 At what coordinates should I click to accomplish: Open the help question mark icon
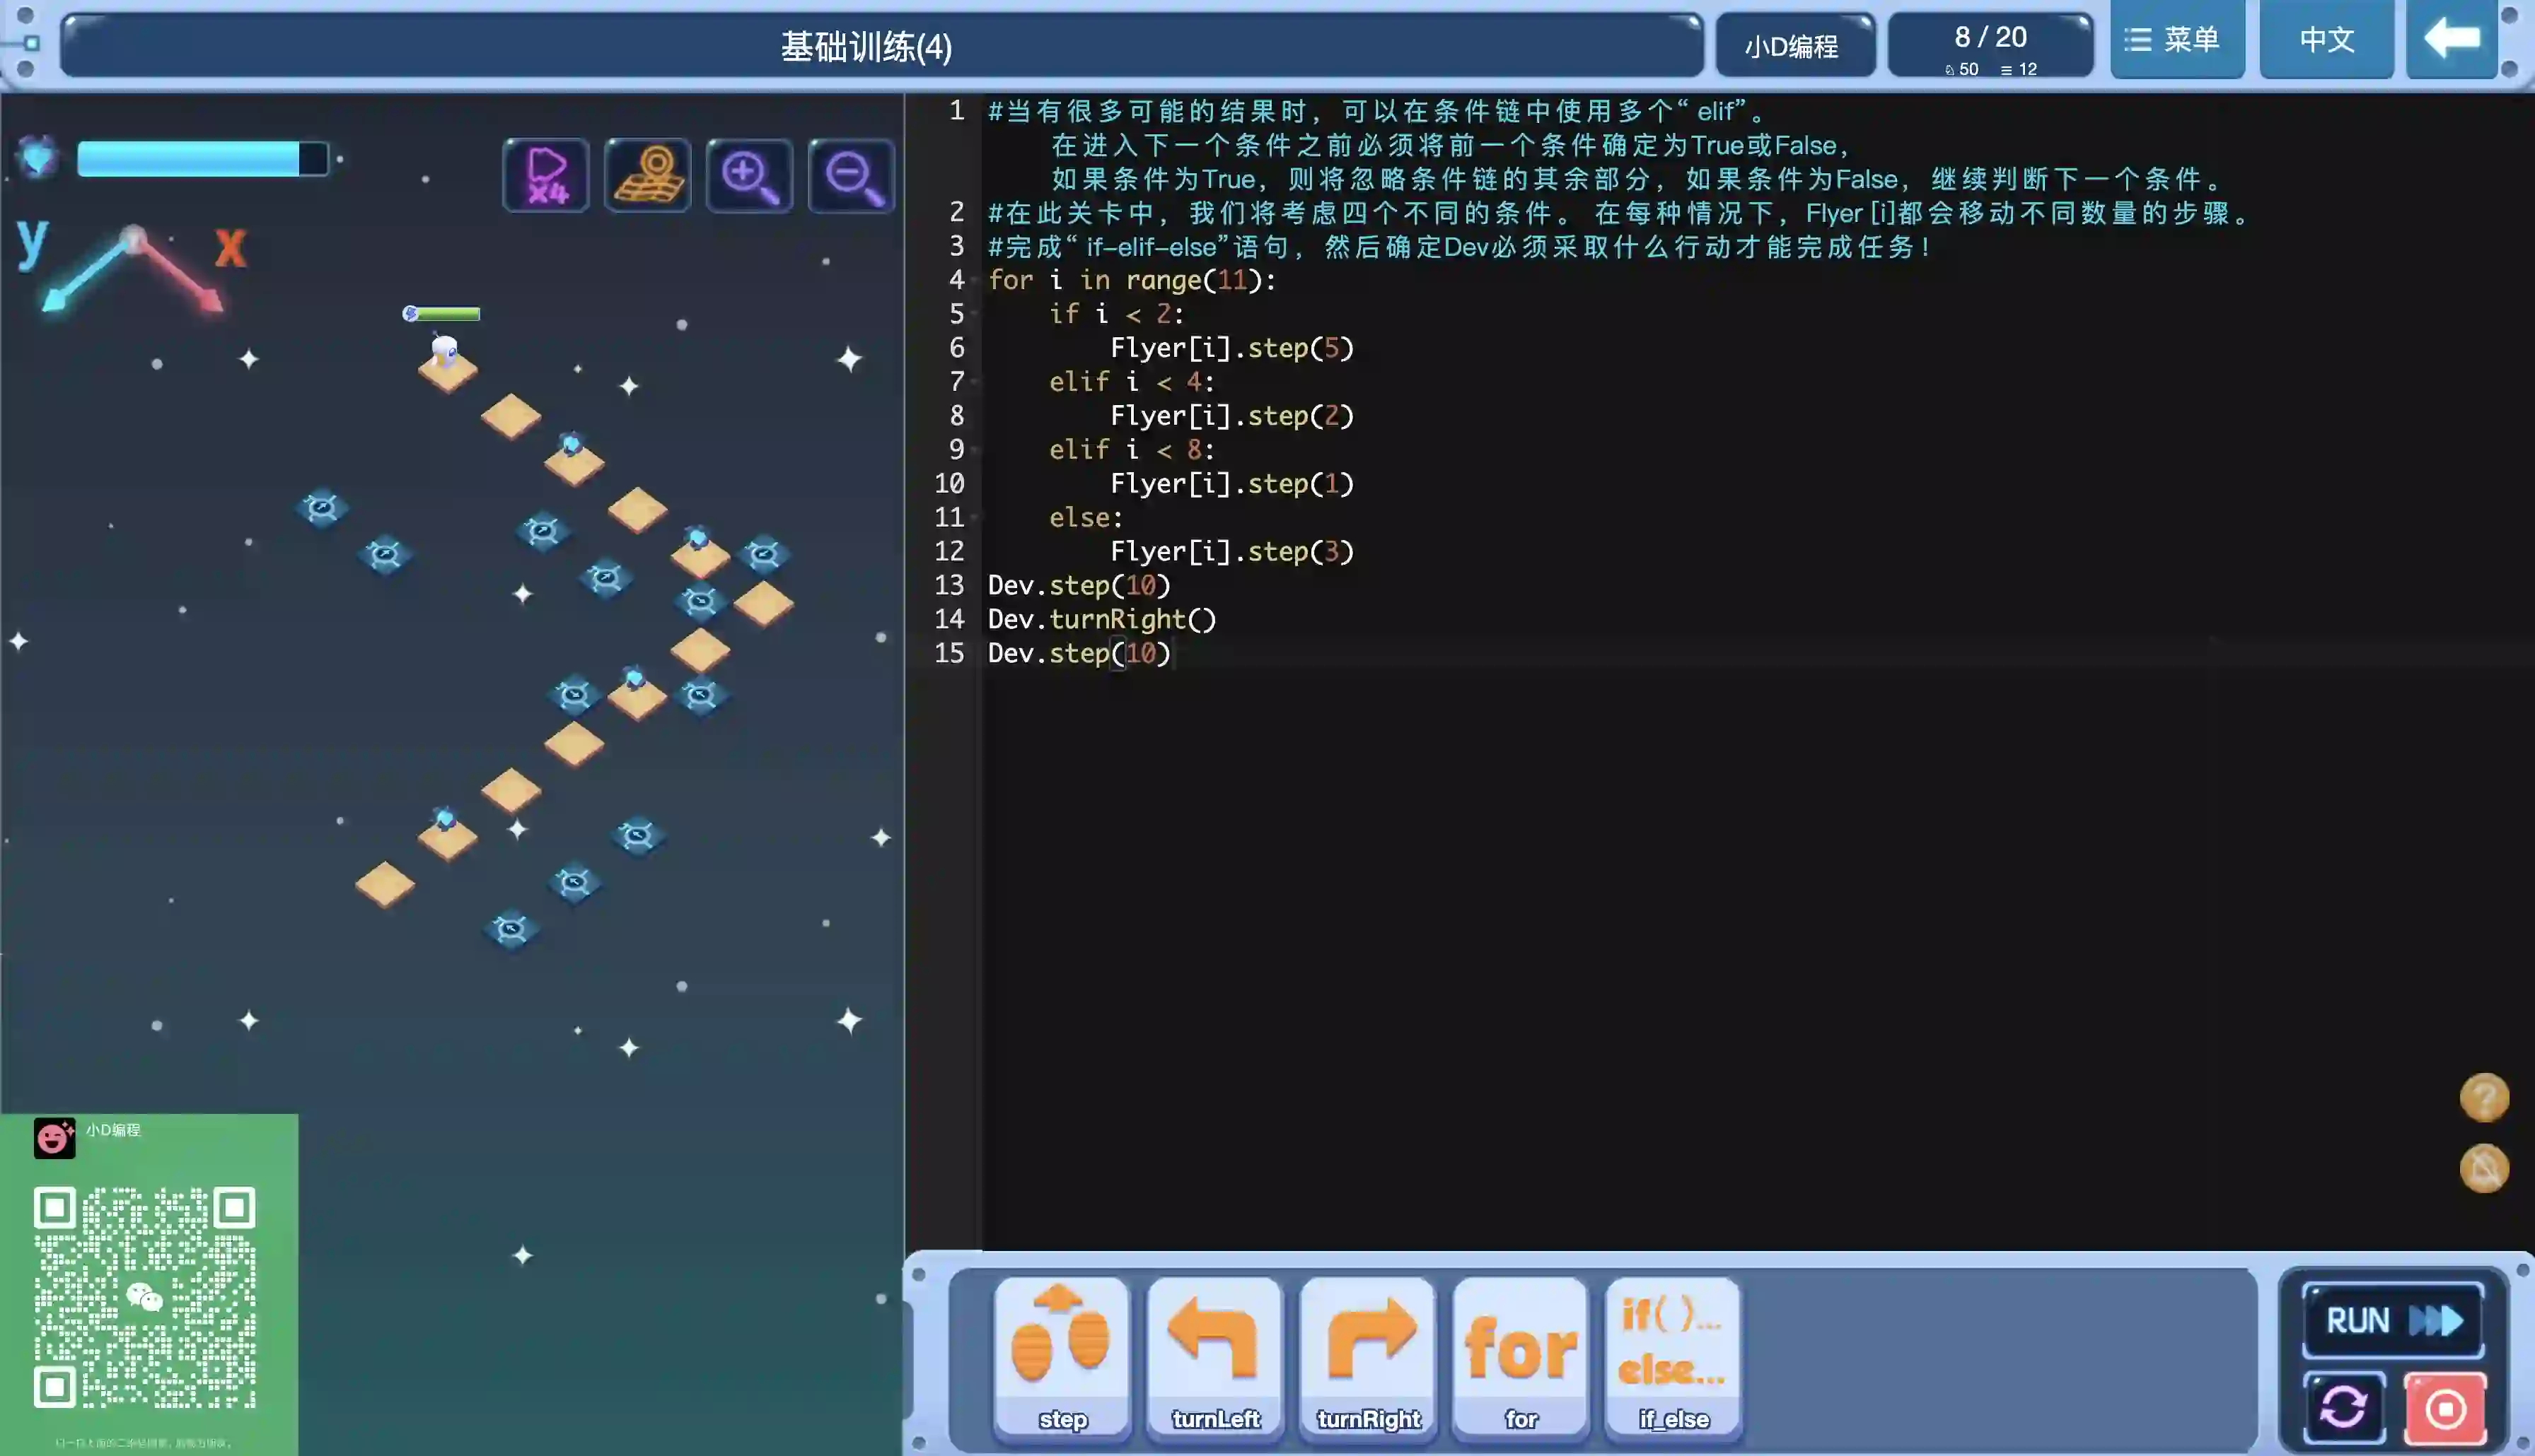point(2484,1098)
